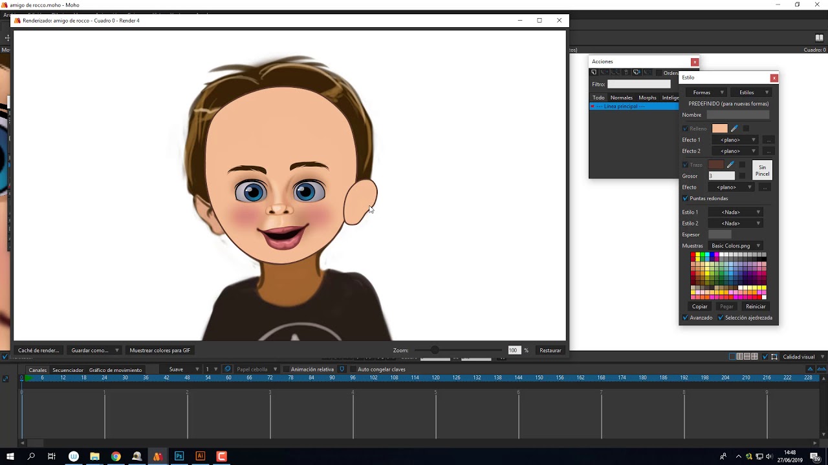Click the peach Relleno fill color swatch
The width and height of the screenshot is (828, 465).
[720, 129]
